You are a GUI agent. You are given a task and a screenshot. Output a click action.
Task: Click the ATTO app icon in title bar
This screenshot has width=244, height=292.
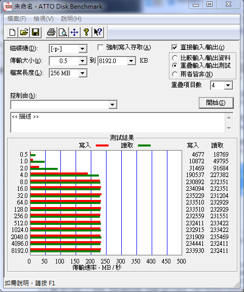tap(8, 7)
